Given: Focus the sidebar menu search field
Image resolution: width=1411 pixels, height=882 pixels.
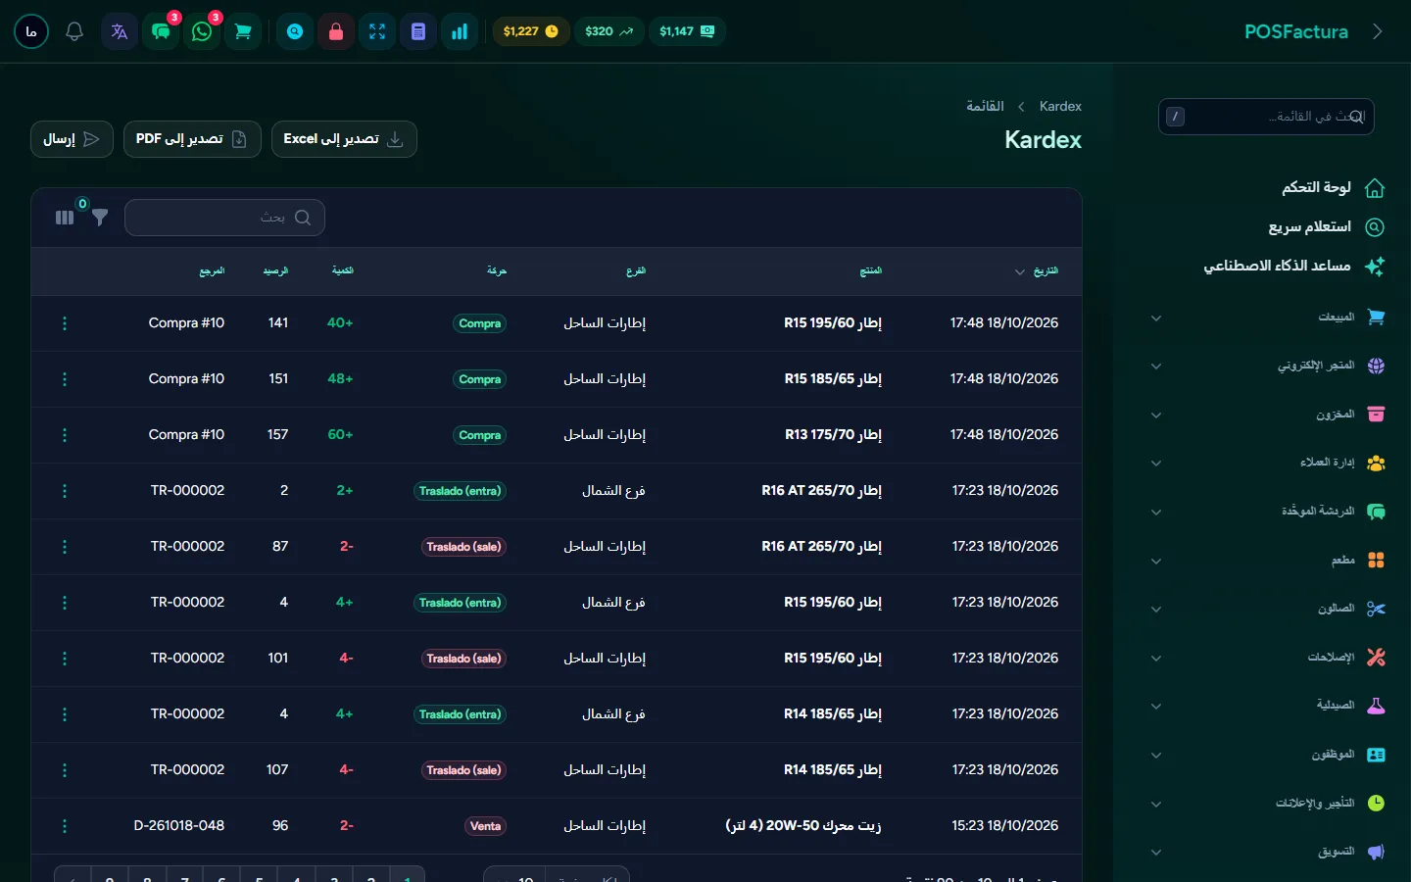Looking at the screenshot, I should click(1266, 117).
